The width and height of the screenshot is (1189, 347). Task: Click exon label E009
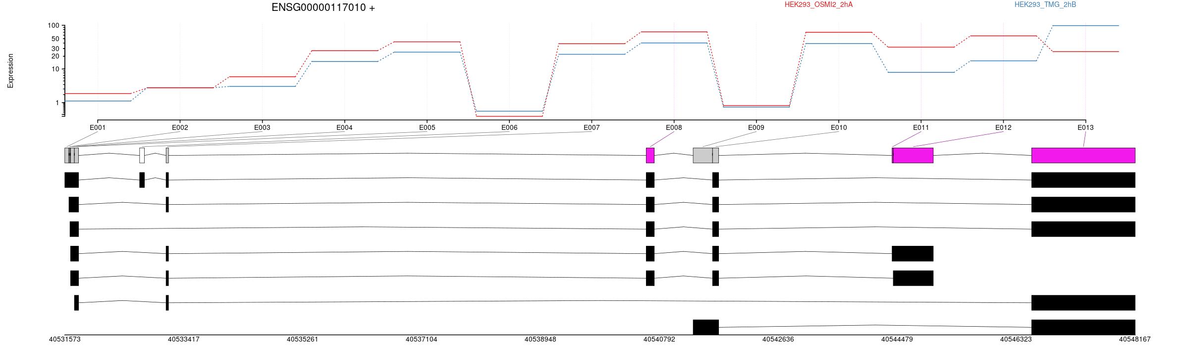[756, 127]
